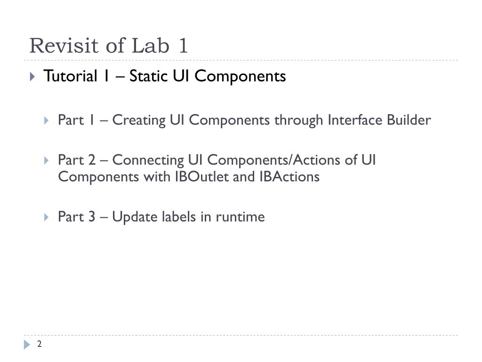Image resolution: width=482 pixels, height=362 pixels.
Task: Click the Part 1 Creating UI Components line
Action: [244, 120]
